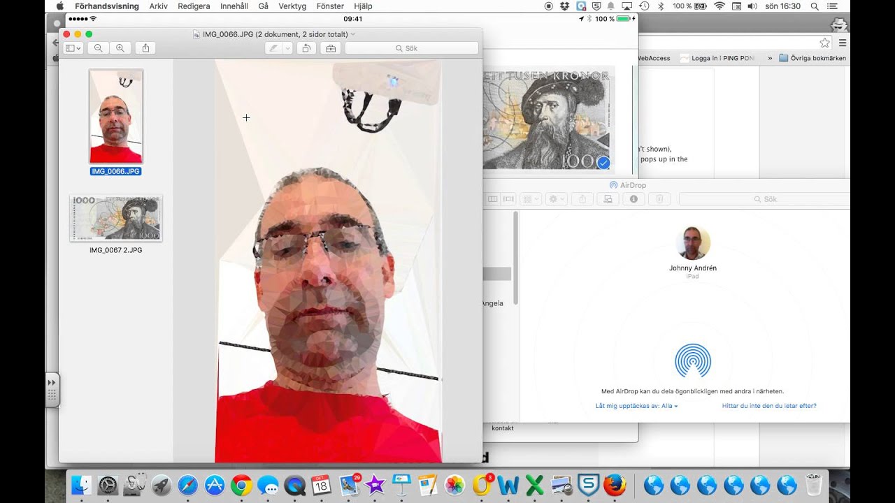Open the Apple menu
The image size is (895, 503).
[x=60, y=6]
